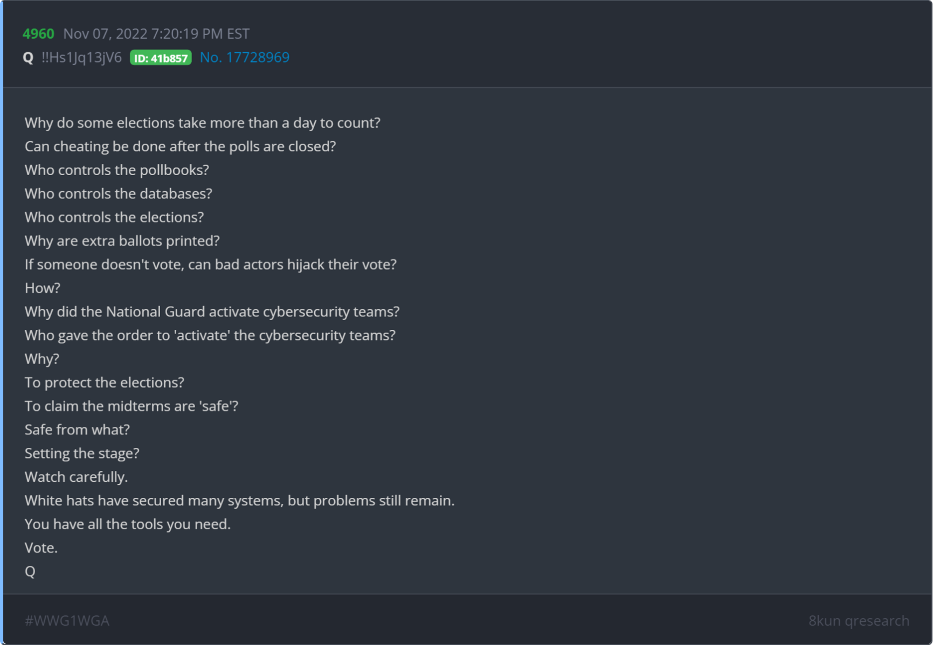This screenshot has width=933, height=645.
Task: Click 'Who controls the databases?' line
Action: click(x=119, y=194)
